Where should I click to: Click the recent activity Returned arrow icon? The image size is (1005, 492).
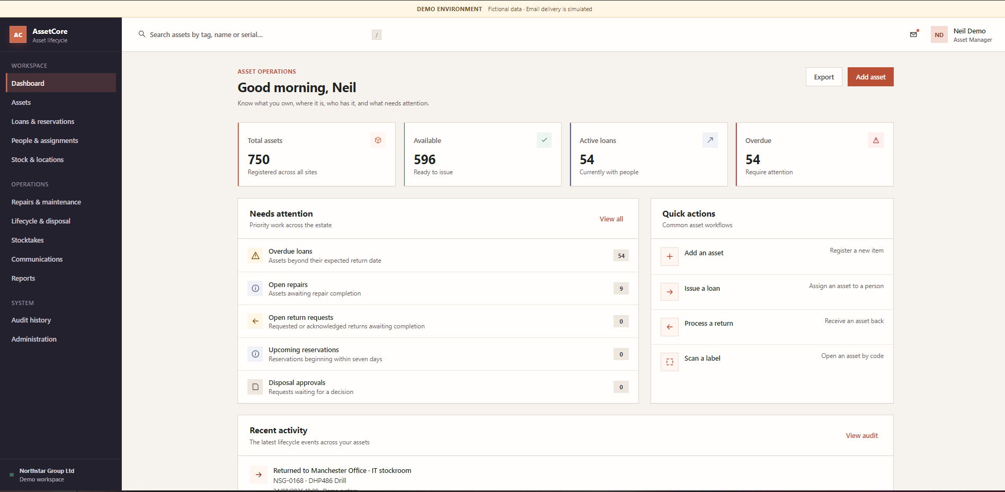pos(259,475)
